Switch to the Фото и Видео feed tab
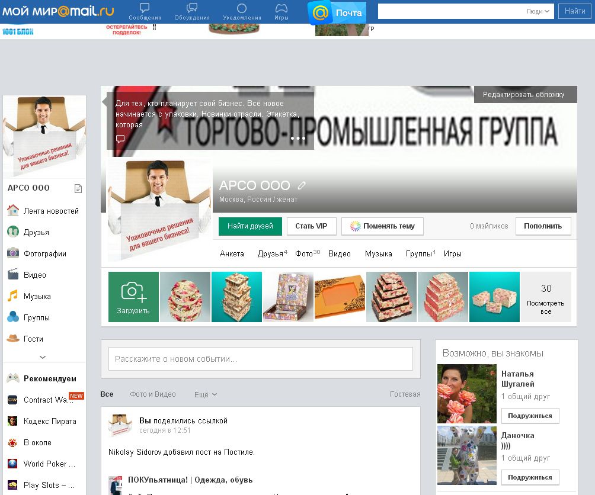Screen dimensions: 595x495 (x=153, y=394)
